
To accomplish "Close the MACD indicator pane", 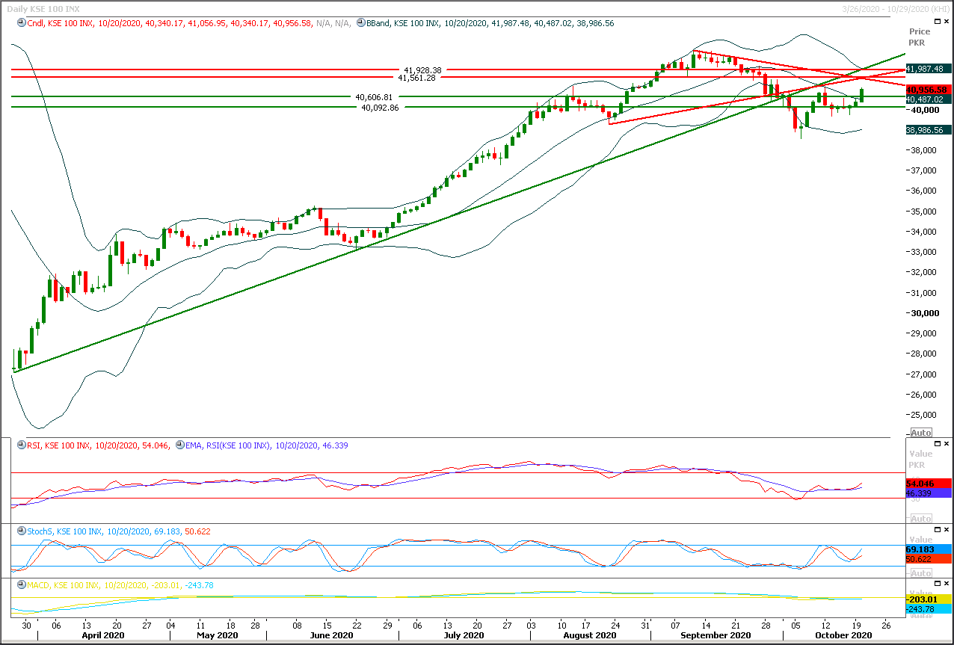I will pos(947,584).
